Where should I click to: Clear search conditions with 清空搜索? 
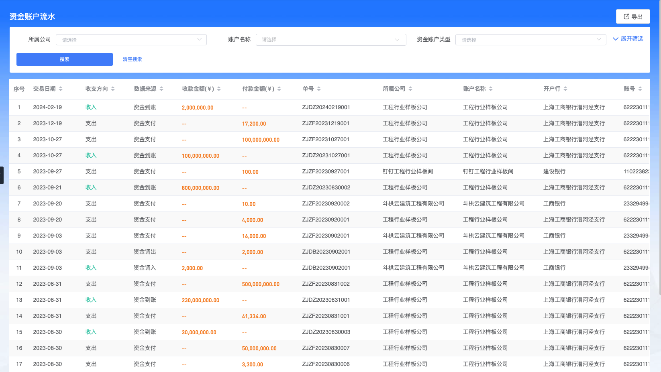click(x=131, y=59)
